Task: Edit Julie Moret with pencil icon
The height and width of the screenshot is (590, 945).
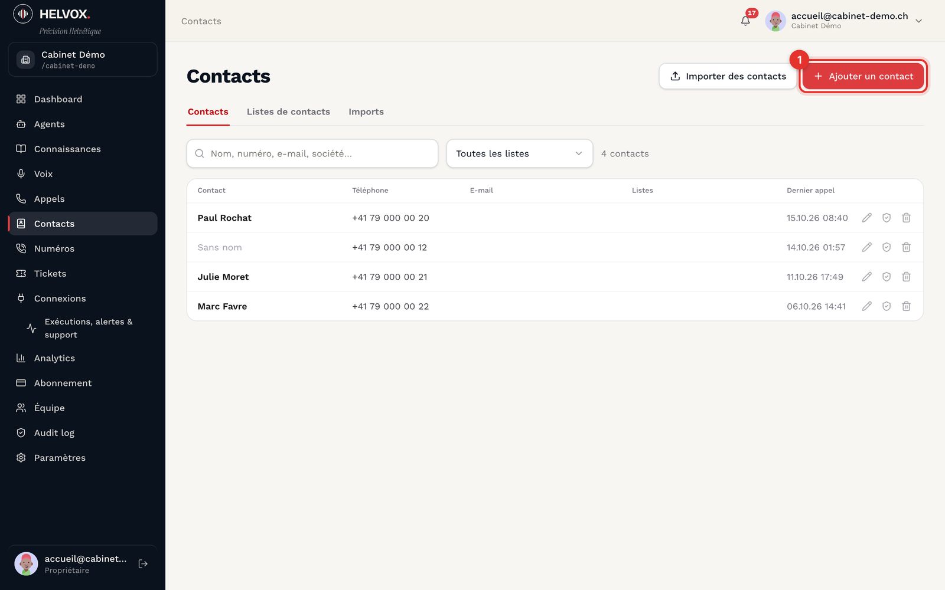Action: pyautogui.click(x=866, y=277)
